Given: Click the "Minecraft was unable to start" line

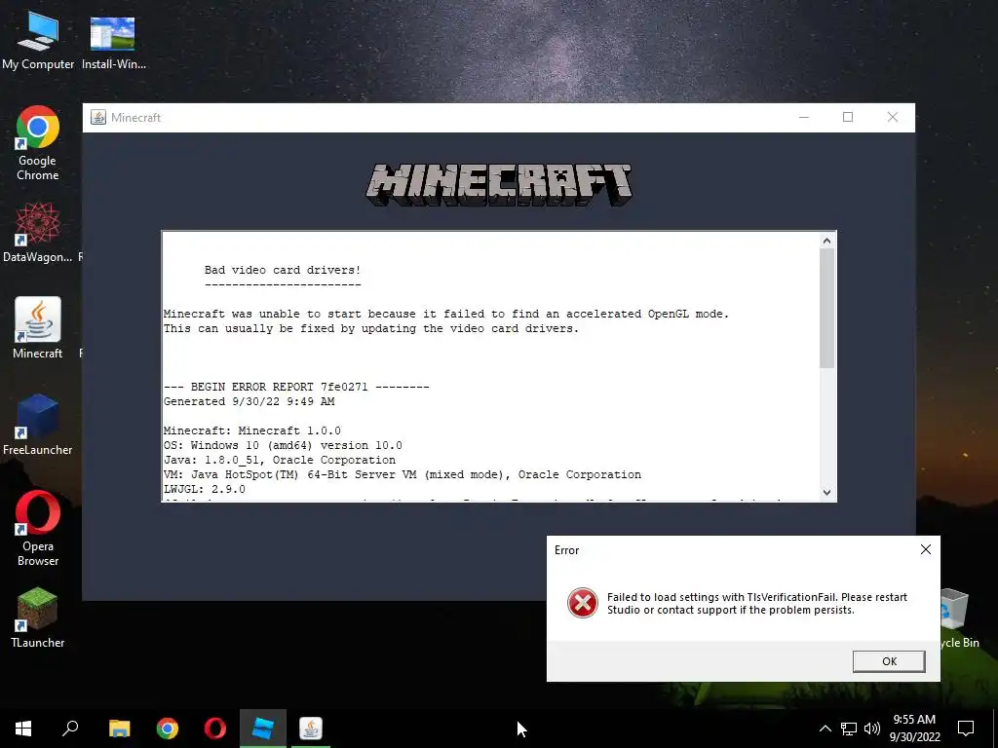Looking at the screenshot, I should pyautogui.click(x=446, y=314).
